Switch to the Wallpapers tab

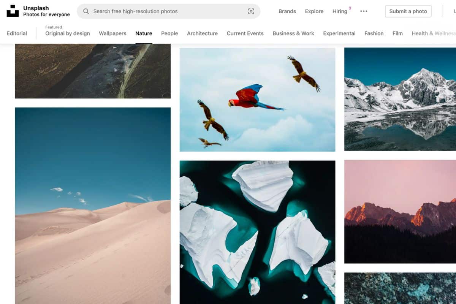[112, 33]
